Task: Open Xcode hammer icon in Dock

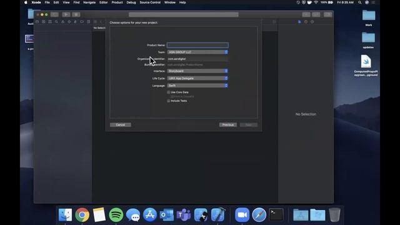Action: 217,215
